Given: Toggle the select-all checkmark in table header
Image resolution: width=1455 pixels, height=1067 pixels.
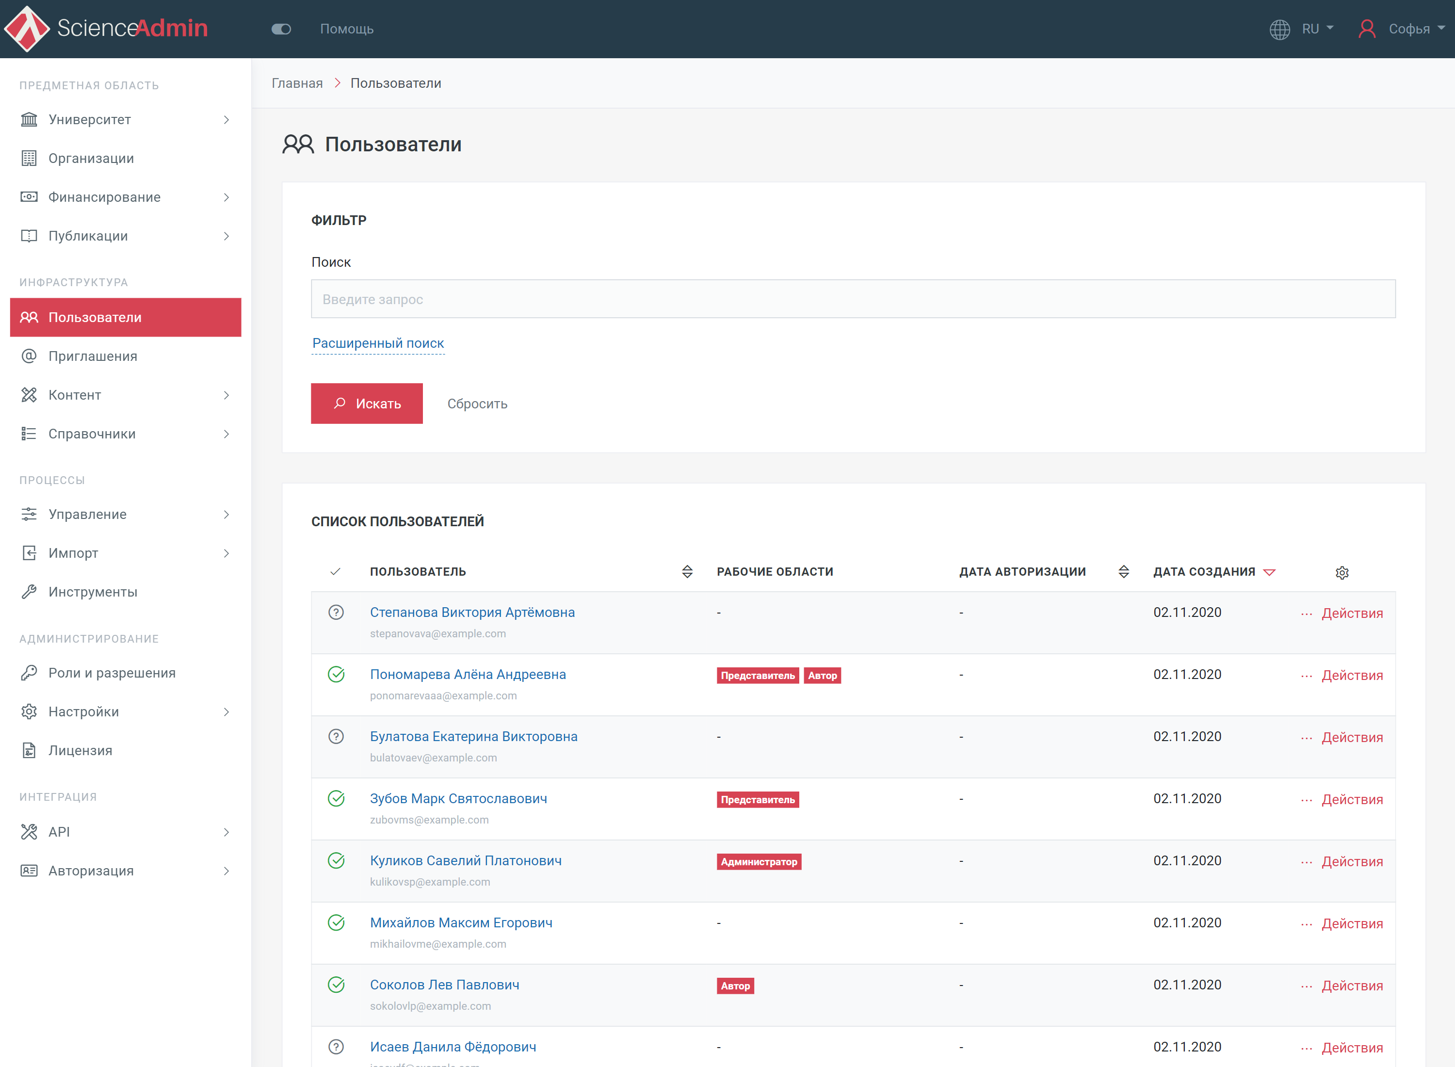Looking at the screenshot, I should pyautogui.click(x=335, y=572).
